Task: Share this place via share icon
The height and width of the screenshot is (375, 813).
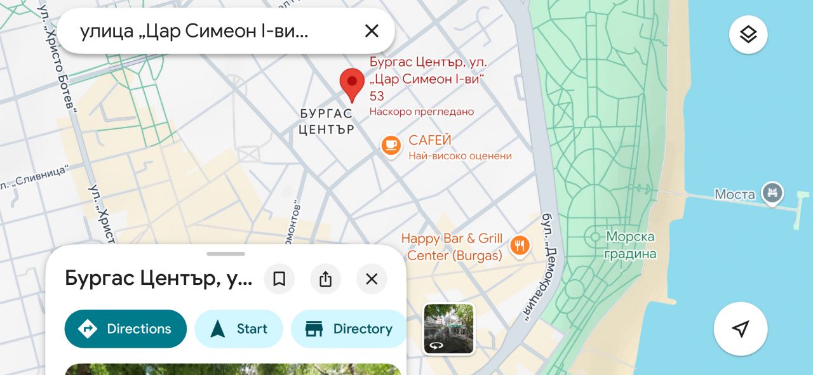Action: point(326,279)
